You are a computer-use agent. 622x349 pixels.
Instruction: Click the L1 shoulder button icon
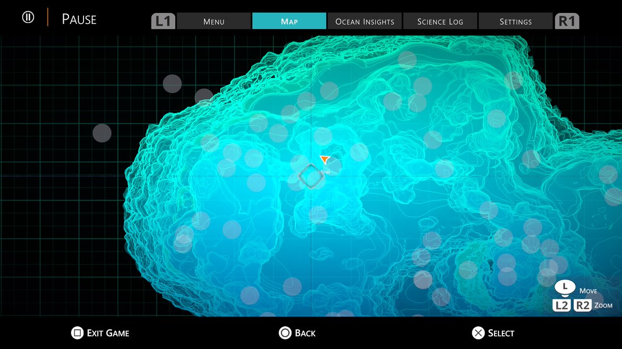(x=163, y=21)
